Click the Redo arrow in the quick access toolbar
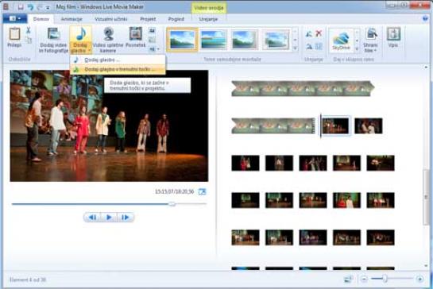Screen dimensions: 433x289 [40, 7]
